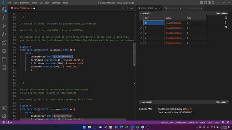Image resolution: width=232 pixels, height=130 pixels.
Task: Open the Help menu
Action: 65,3
